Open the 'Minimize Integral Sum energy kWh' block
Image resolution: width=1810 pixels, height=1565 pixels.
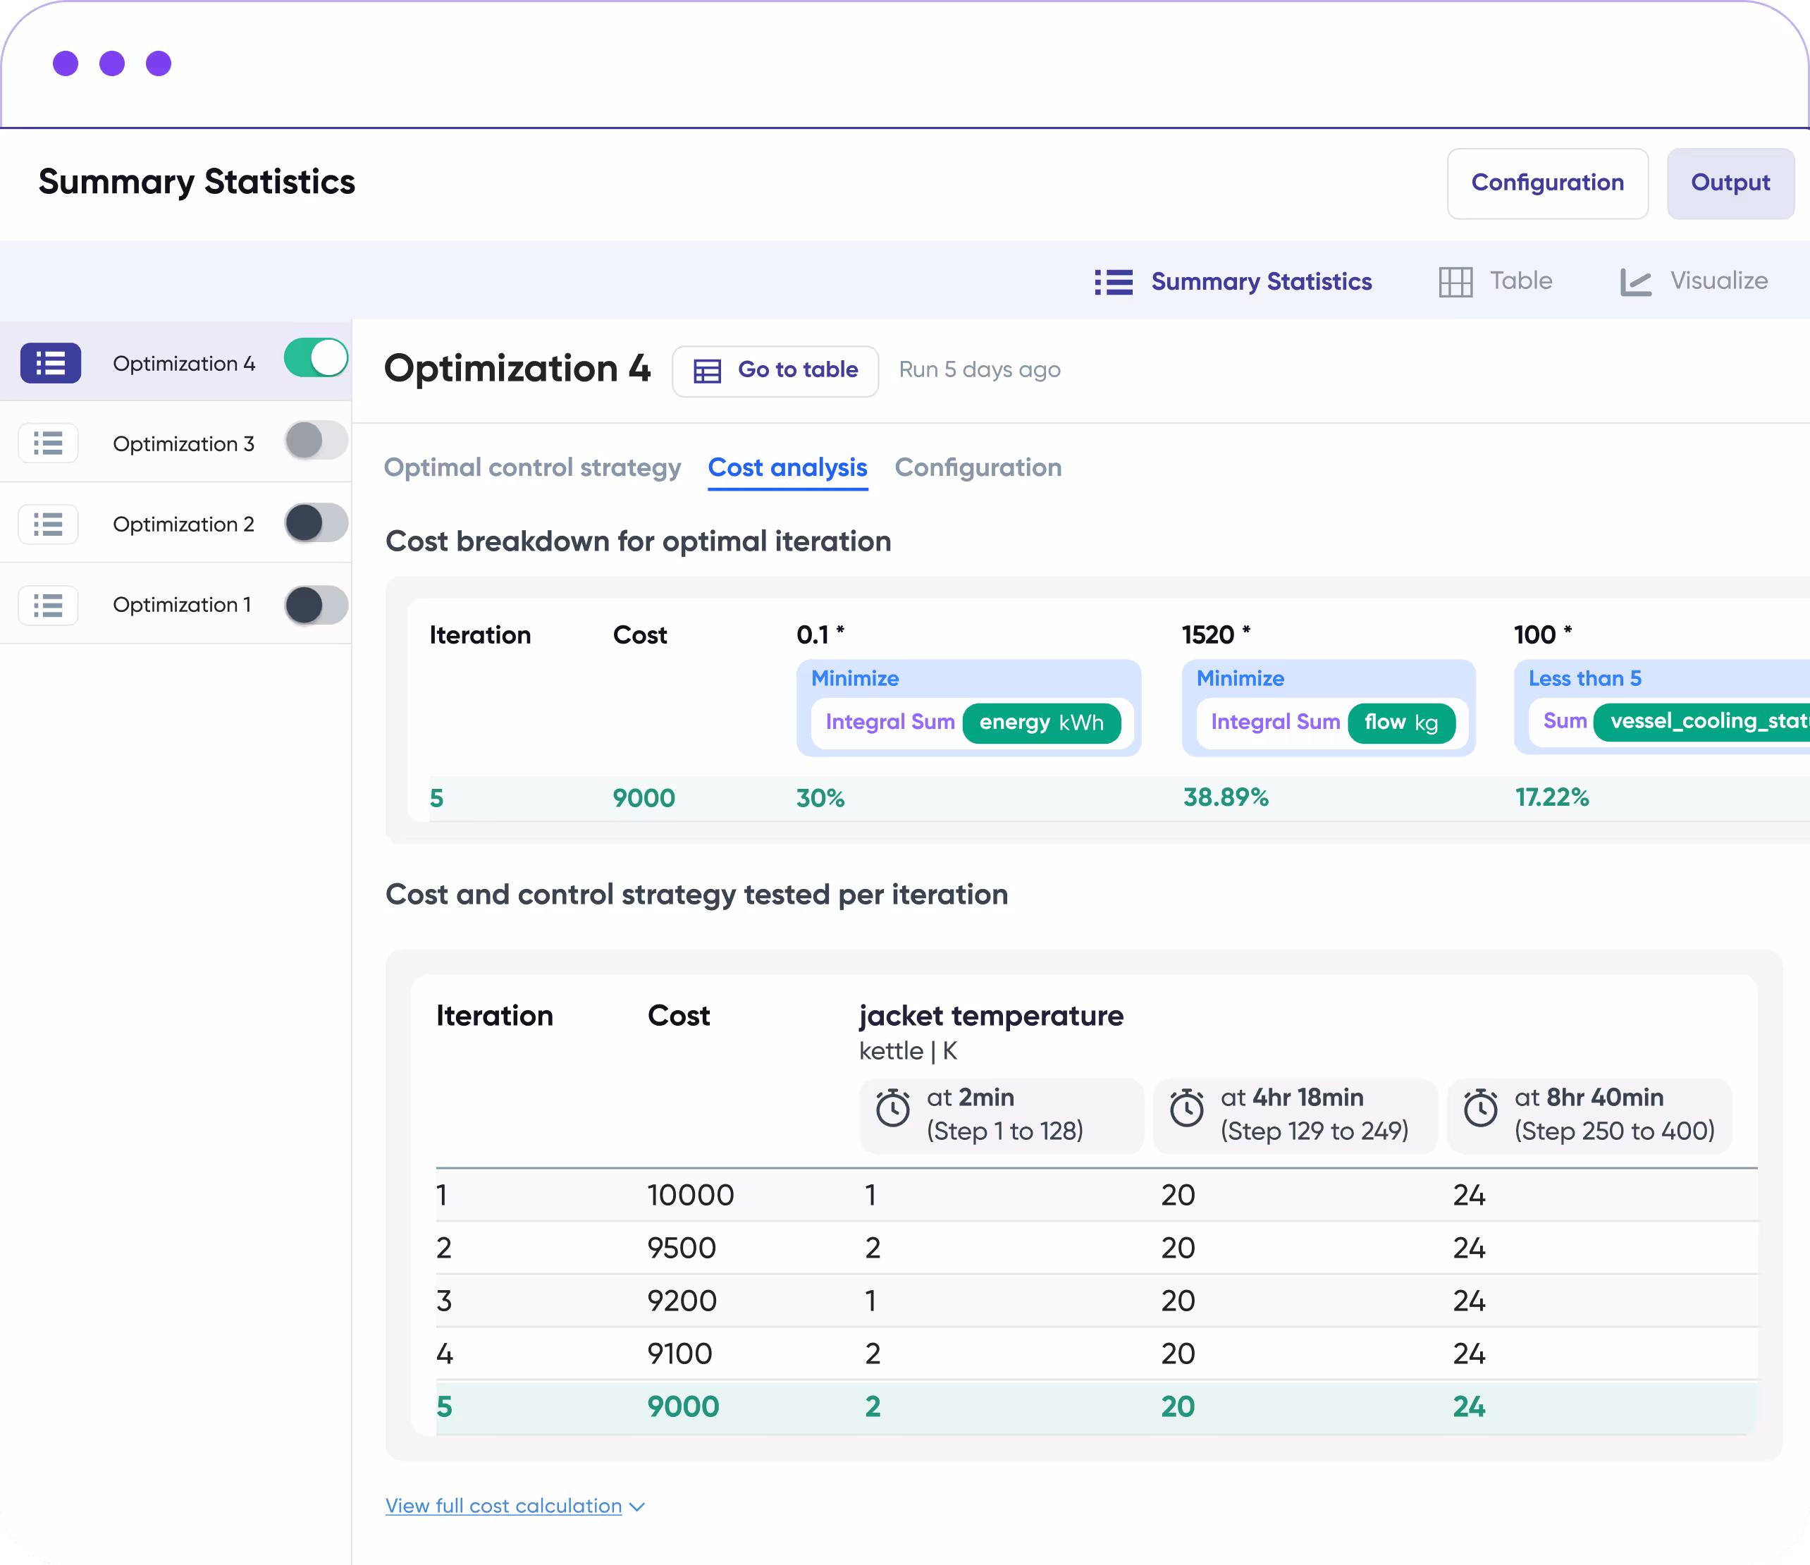coord(968,707)
